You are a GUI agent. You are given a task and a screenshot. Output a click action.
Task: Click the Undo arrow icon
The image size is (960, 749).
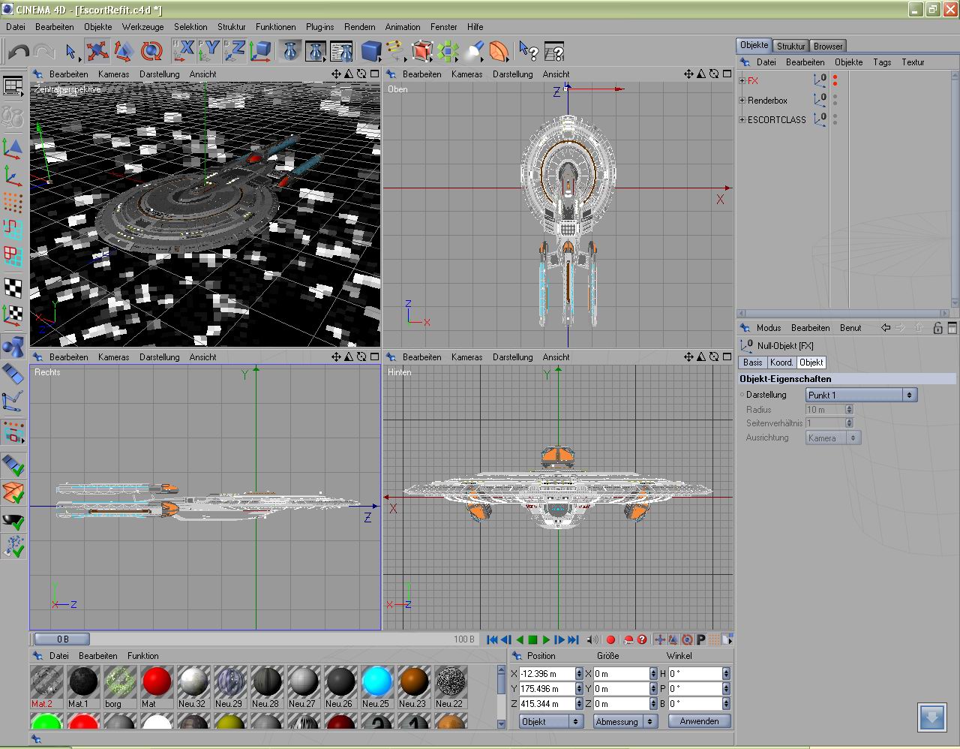pyautogui.click(x=19, y=51)
